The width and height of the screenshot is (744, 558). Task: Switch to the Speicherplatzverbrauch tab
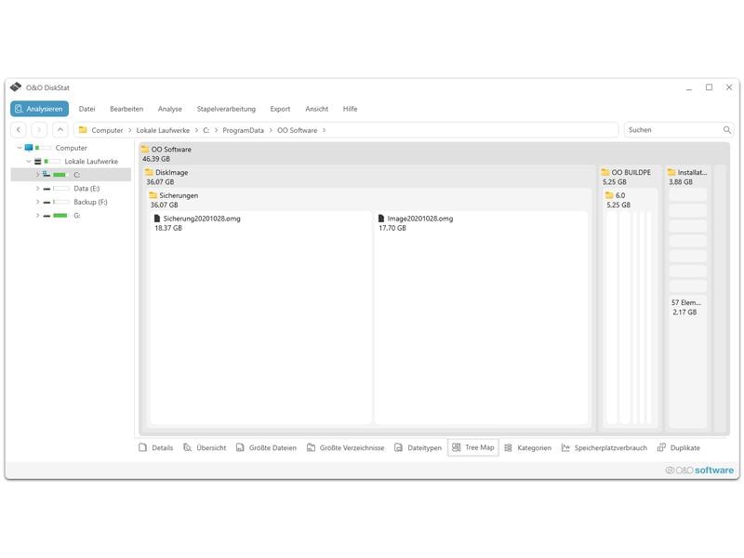click(x=604, y=447)
